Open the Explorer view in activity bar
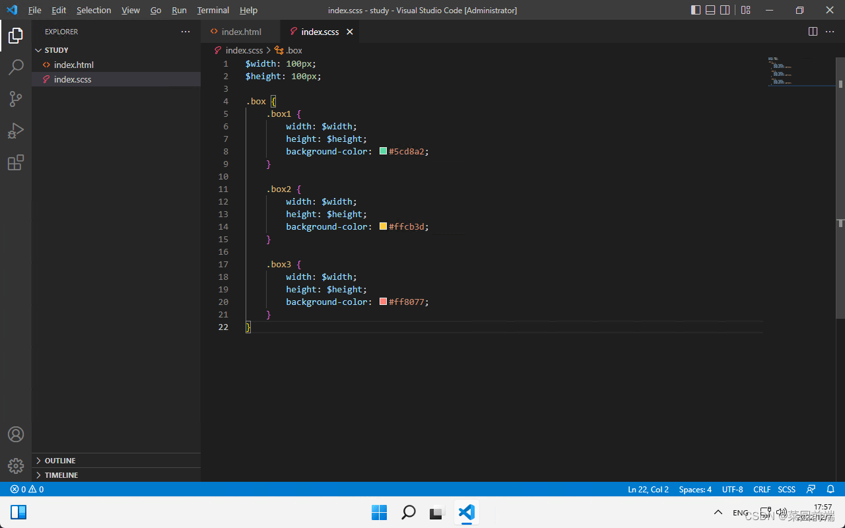The width and height of the screenshot is (845, 528). (16, 36)
